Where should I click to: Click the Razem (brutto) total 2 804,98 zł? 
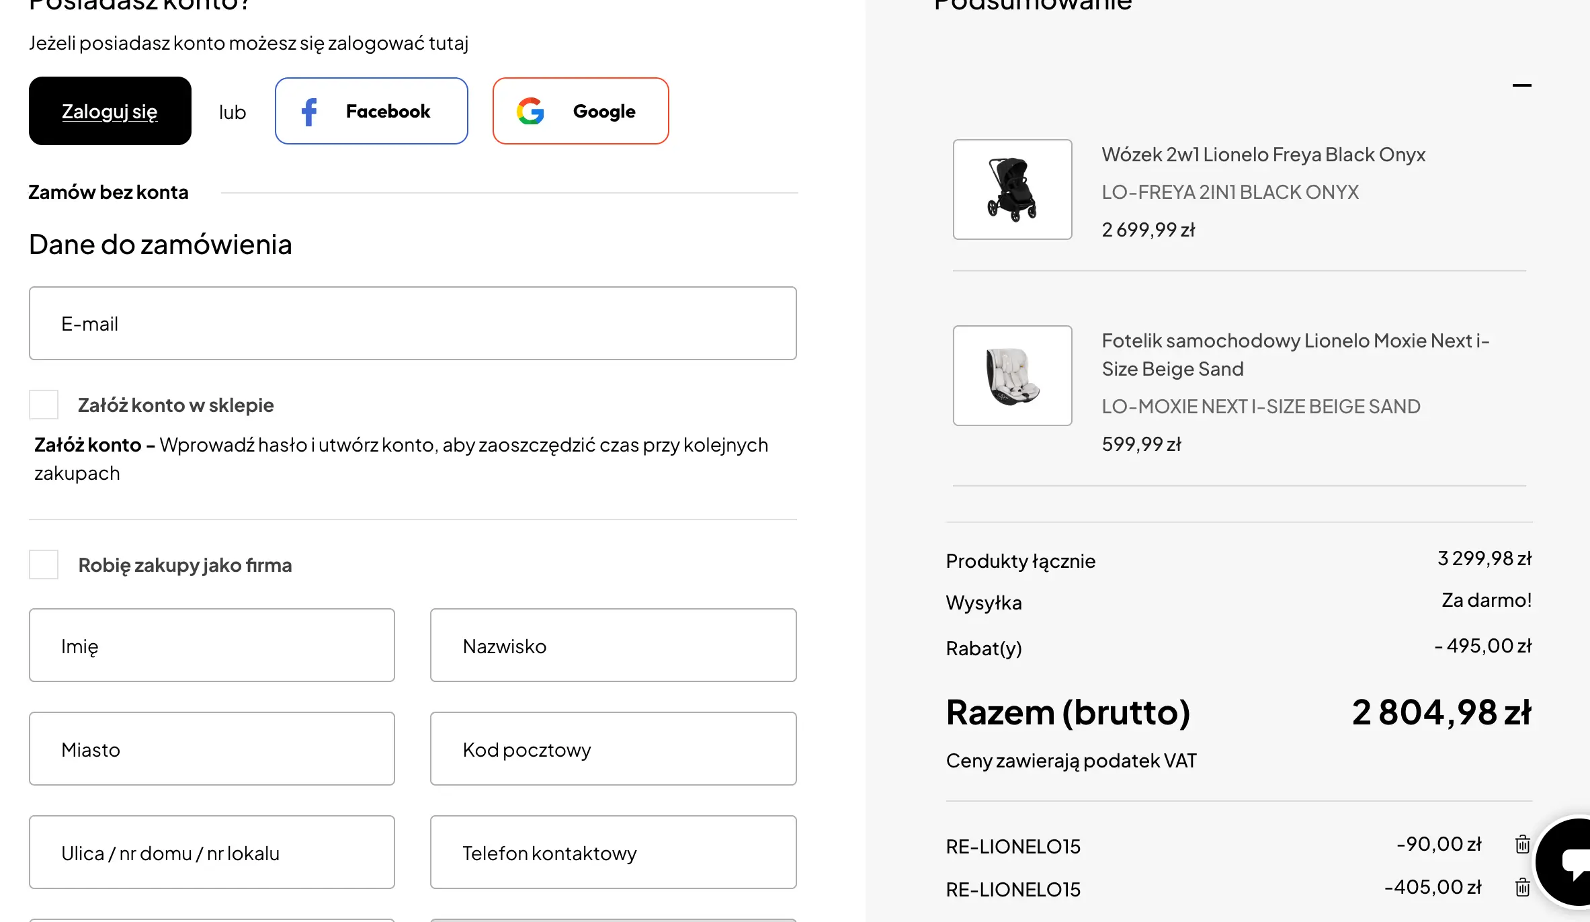1441,712
